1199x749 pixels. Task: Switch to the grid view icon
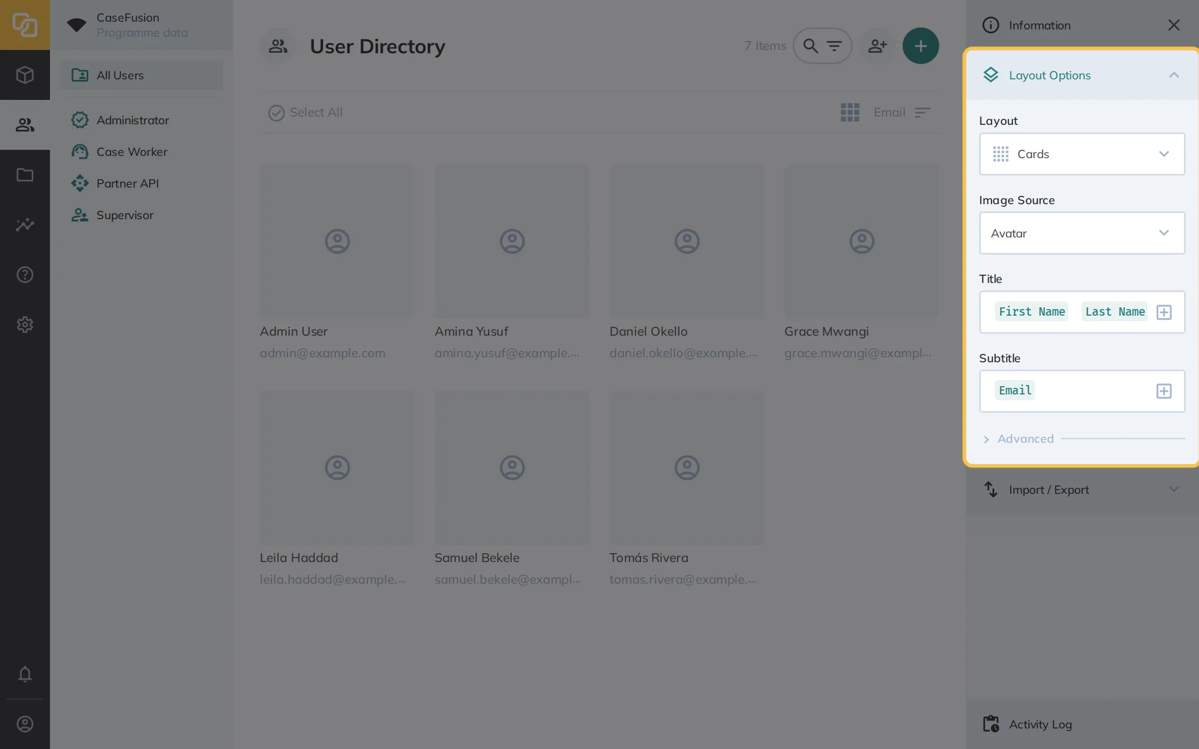coord(850,112)
